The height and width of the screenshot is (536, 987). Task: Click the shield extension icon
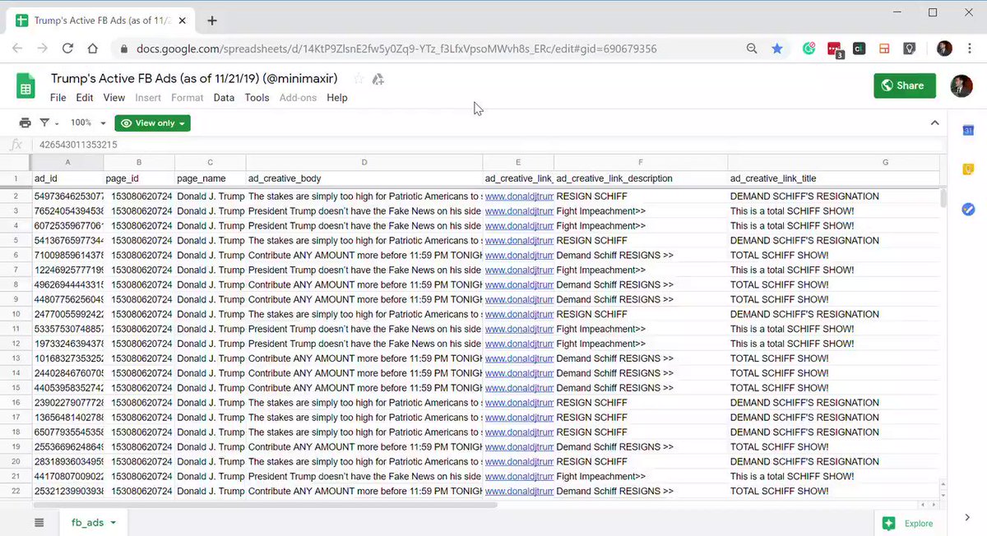[x=910, y=49]
